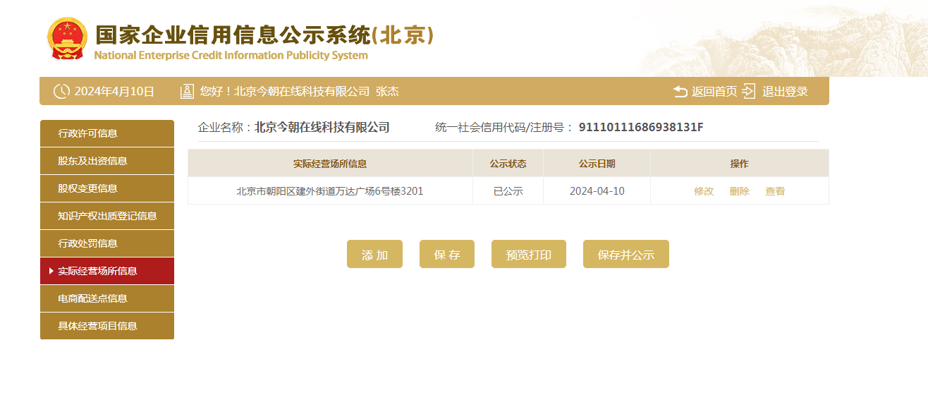Click the 公示日期 column header

[597, 164]
